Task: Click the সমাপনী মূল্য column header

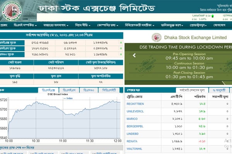Action: tap(220, 97)
